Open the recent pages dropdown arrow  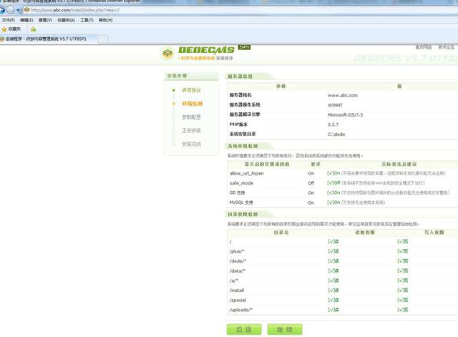(18, 10)
